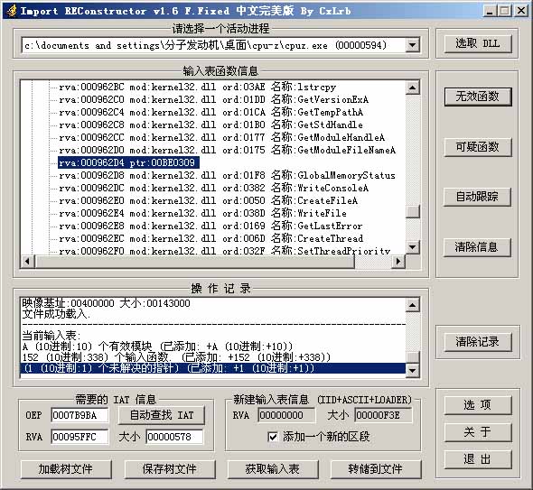The image size is (533, 490).
Task: Click the import list horizontal scrollbar thumb
Action: pos(194,262)
